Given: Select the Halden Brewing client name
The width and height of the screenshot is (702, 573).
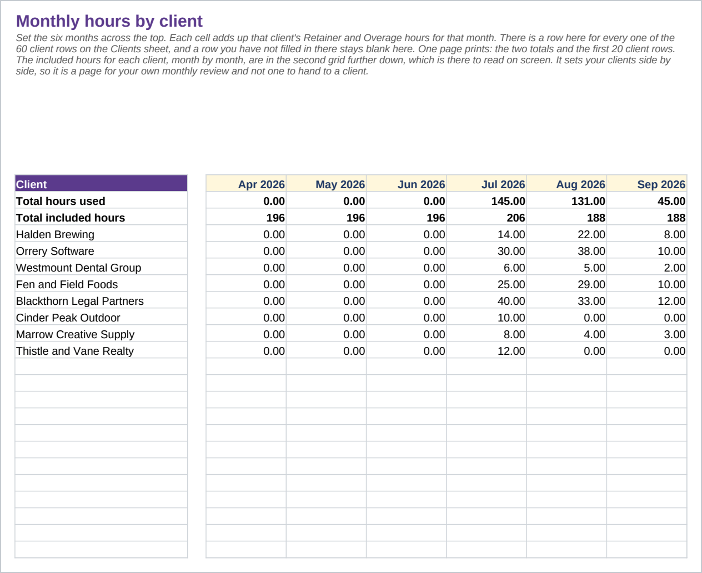Looking at the screenshot, I should tap(101, 234).
